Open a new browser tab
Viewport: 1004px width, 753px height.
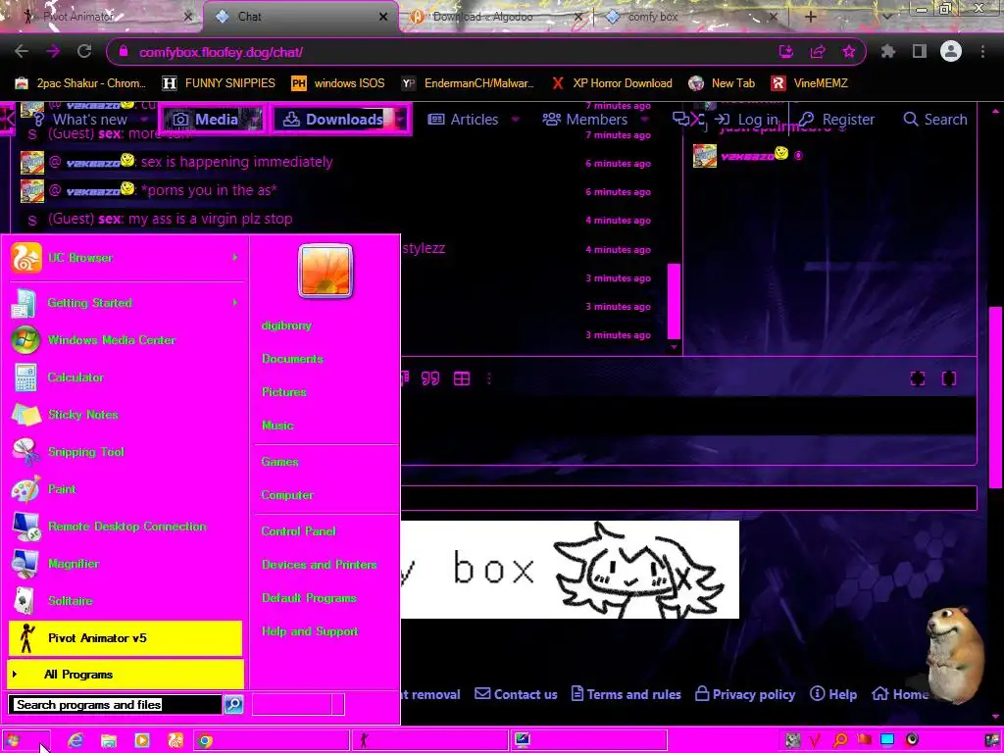coord(810,17)
